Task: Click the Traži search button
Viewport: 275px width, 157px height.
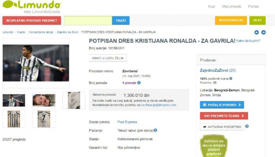Action: point(121,20)
